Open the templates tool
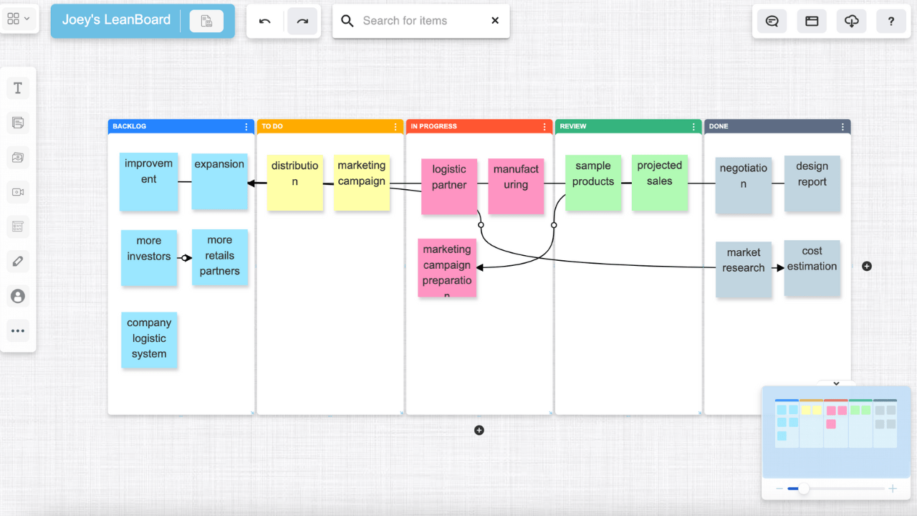 click(17, 226)
